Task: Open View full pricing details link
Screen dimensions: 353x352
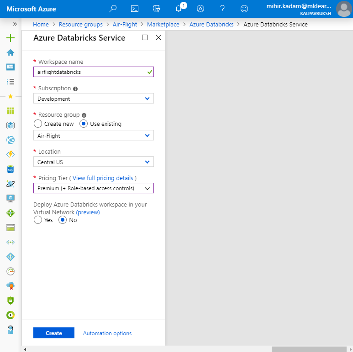Action: [x=103, y=178]
